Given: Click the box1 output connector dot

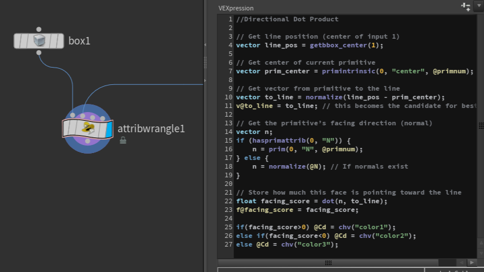Looking at the screenshot, I should point(39,53).
